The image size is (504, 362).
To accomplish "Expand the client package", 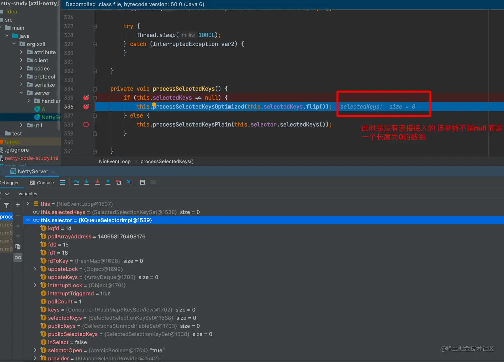I will pyautogui.click(x=21, y=60).
